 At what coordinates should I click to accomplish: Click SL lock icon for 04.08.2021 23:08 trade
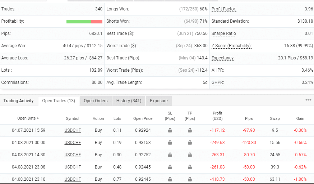[x=170, y=167]
